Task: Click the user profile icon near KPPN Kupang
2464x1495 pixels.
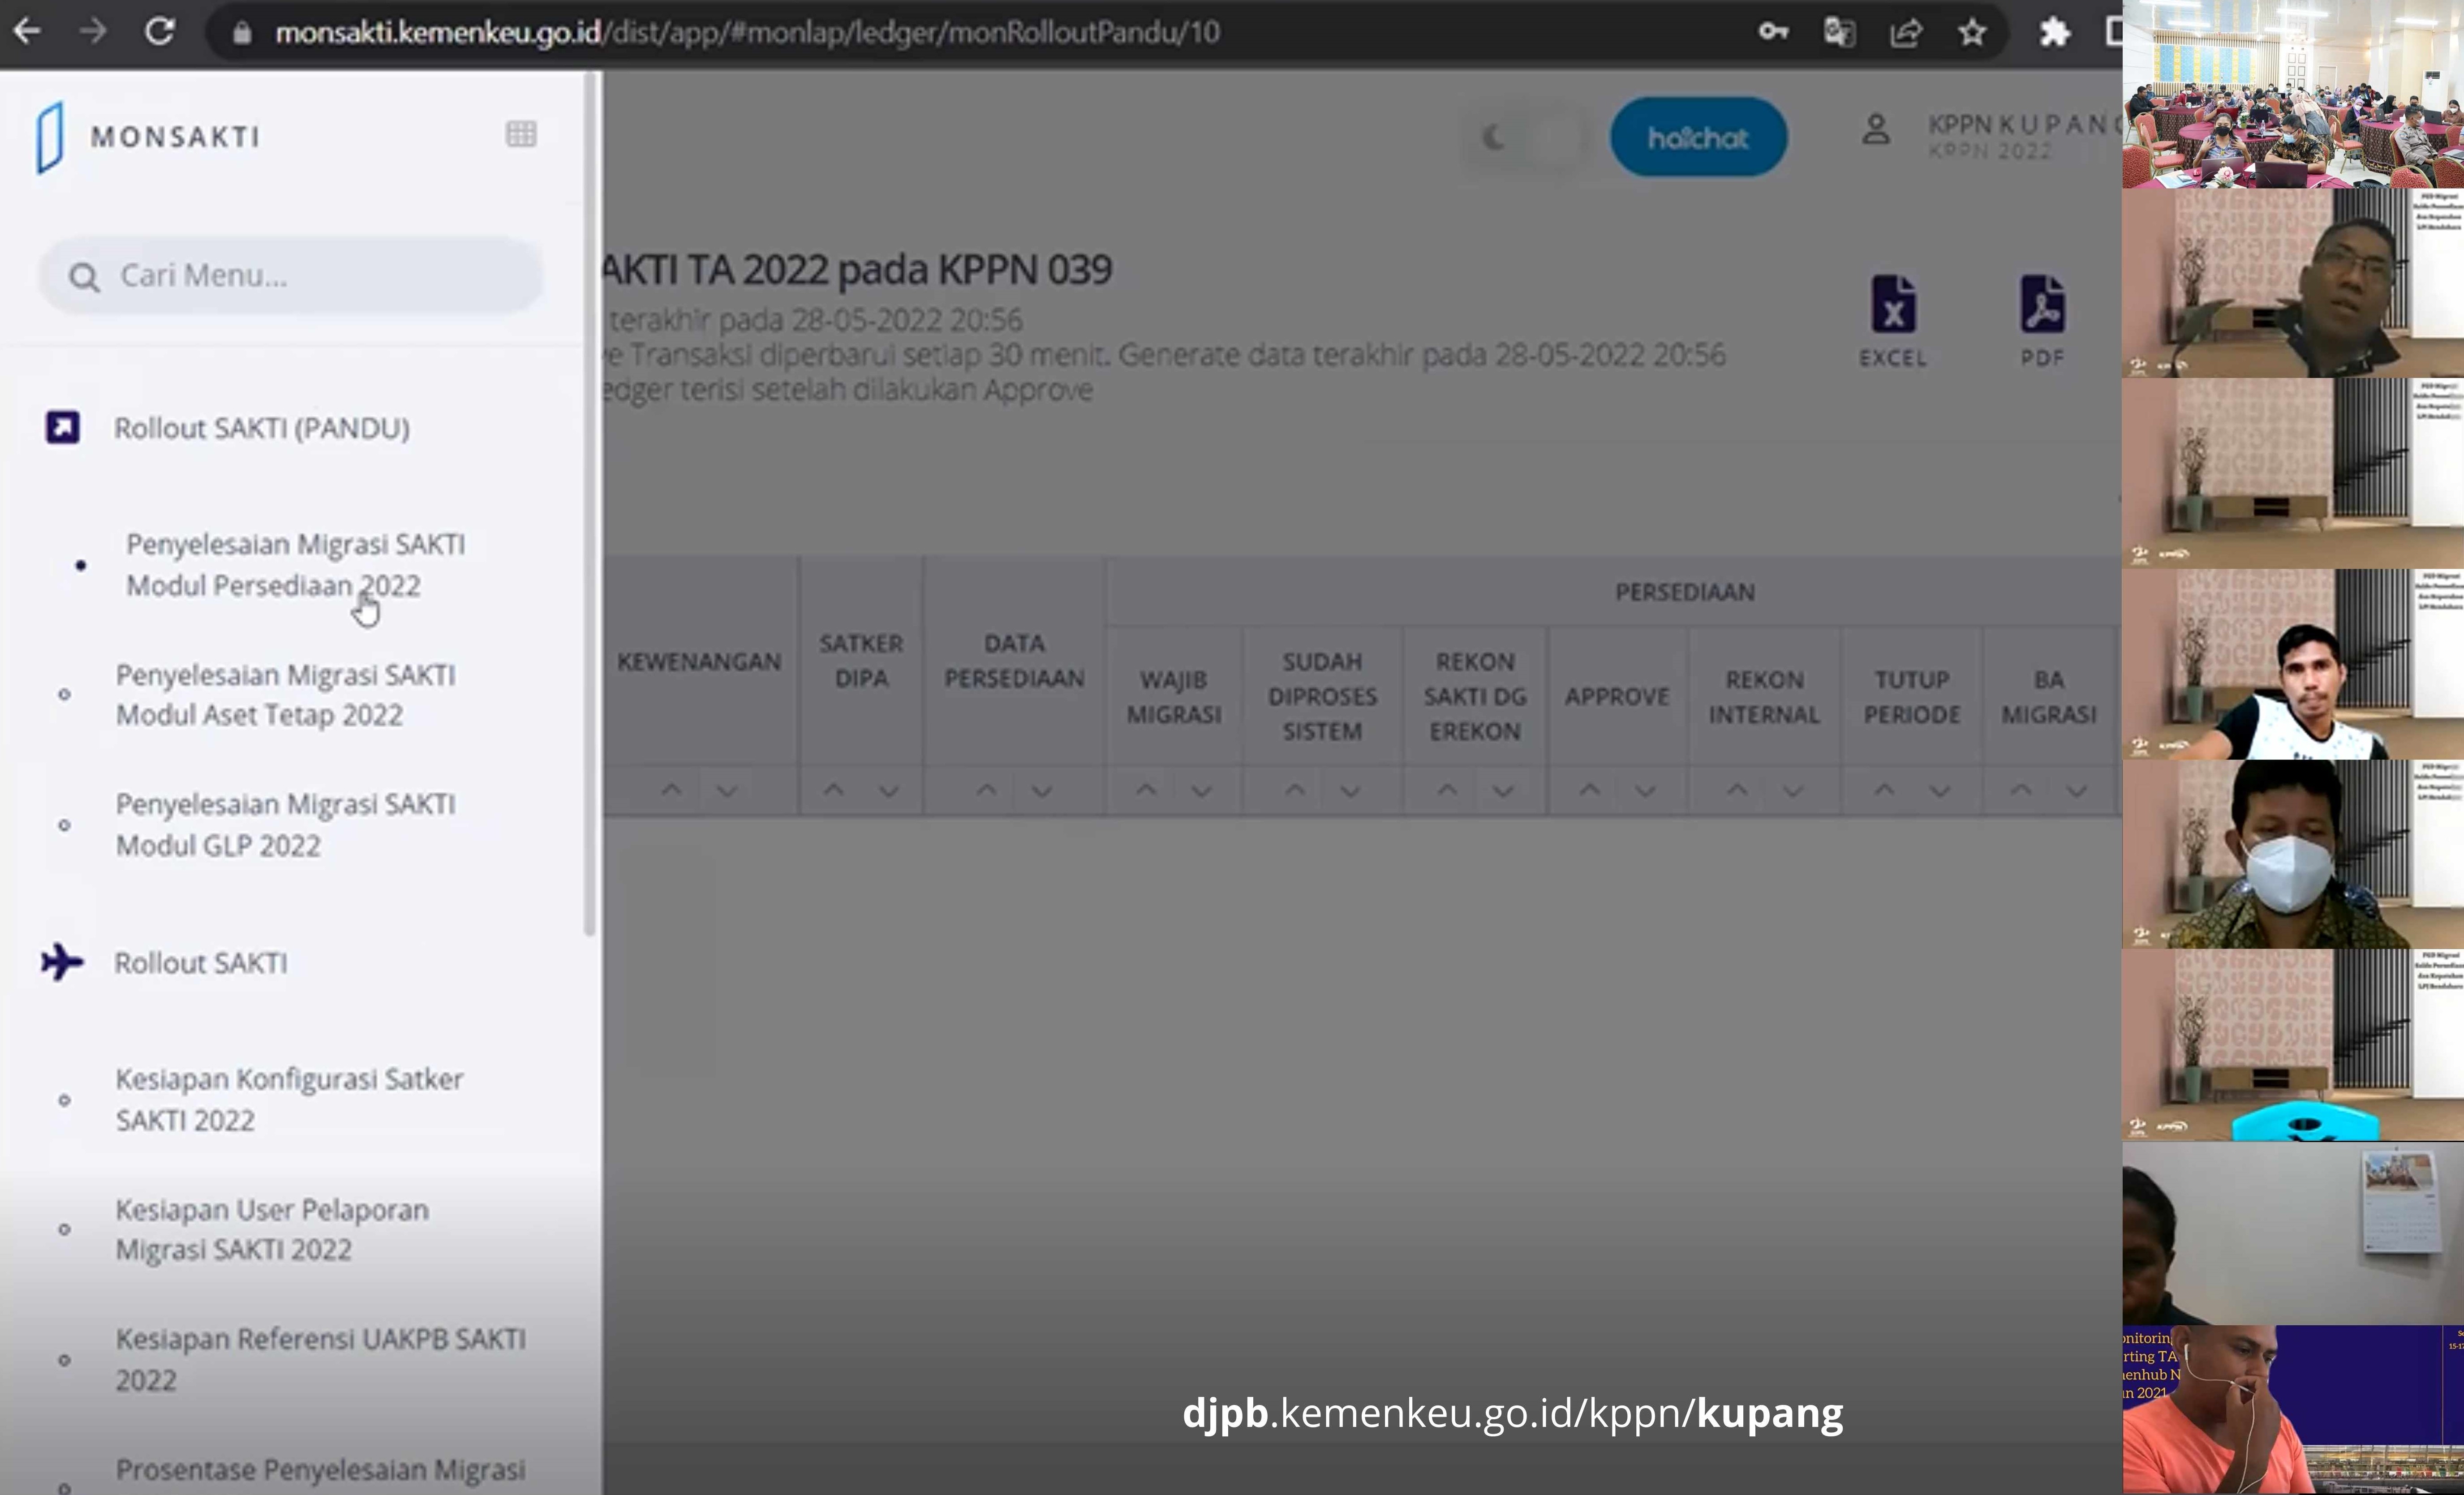Action: tap(1876, 130)
